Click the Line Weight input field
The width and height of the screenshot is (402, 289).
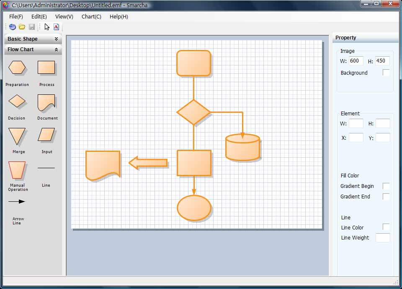383,238
